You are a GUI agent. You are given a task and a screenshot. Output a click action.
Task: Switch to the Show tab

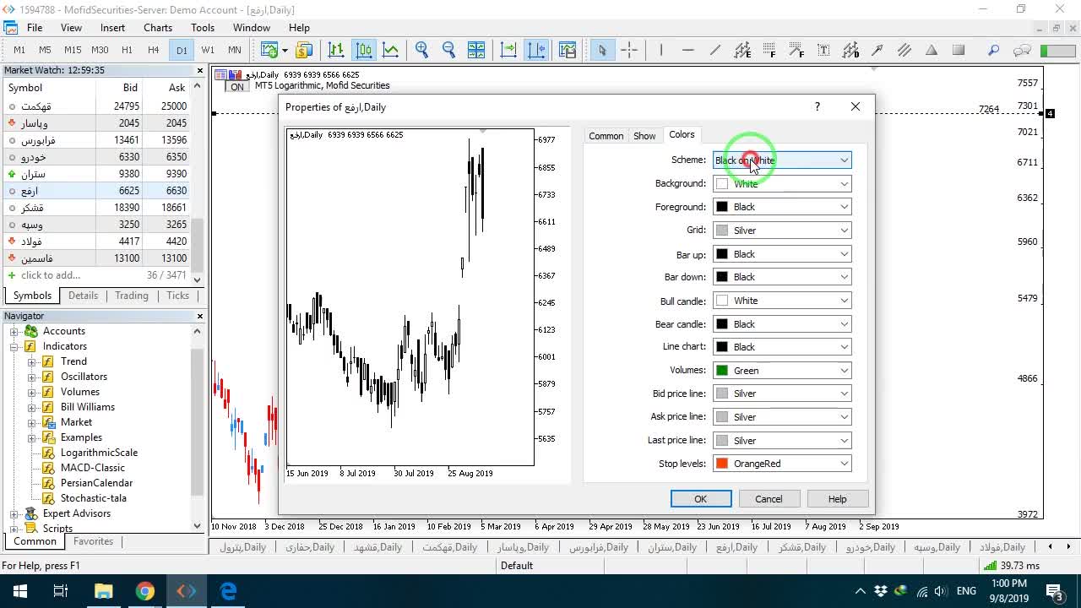coord(644,136)
